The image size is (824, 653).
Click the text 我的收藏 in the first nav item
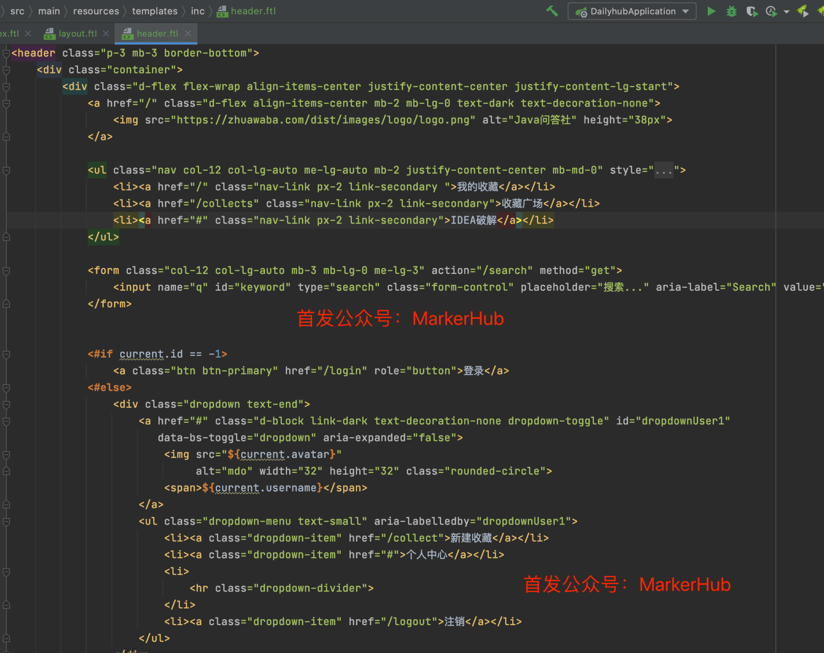click(477, 187)
